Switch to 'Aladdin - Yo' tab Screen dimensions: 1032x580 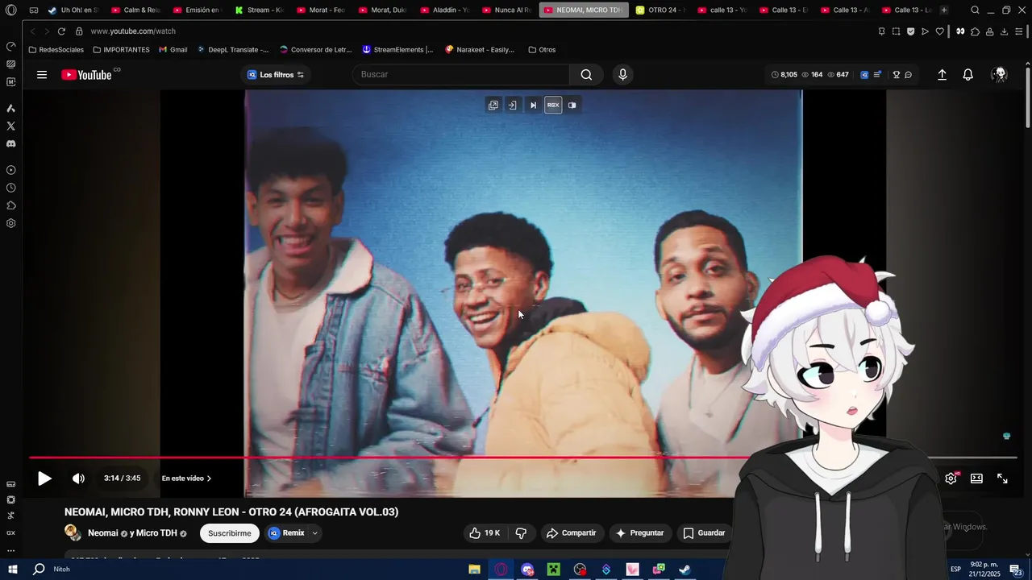click(445, 10)
